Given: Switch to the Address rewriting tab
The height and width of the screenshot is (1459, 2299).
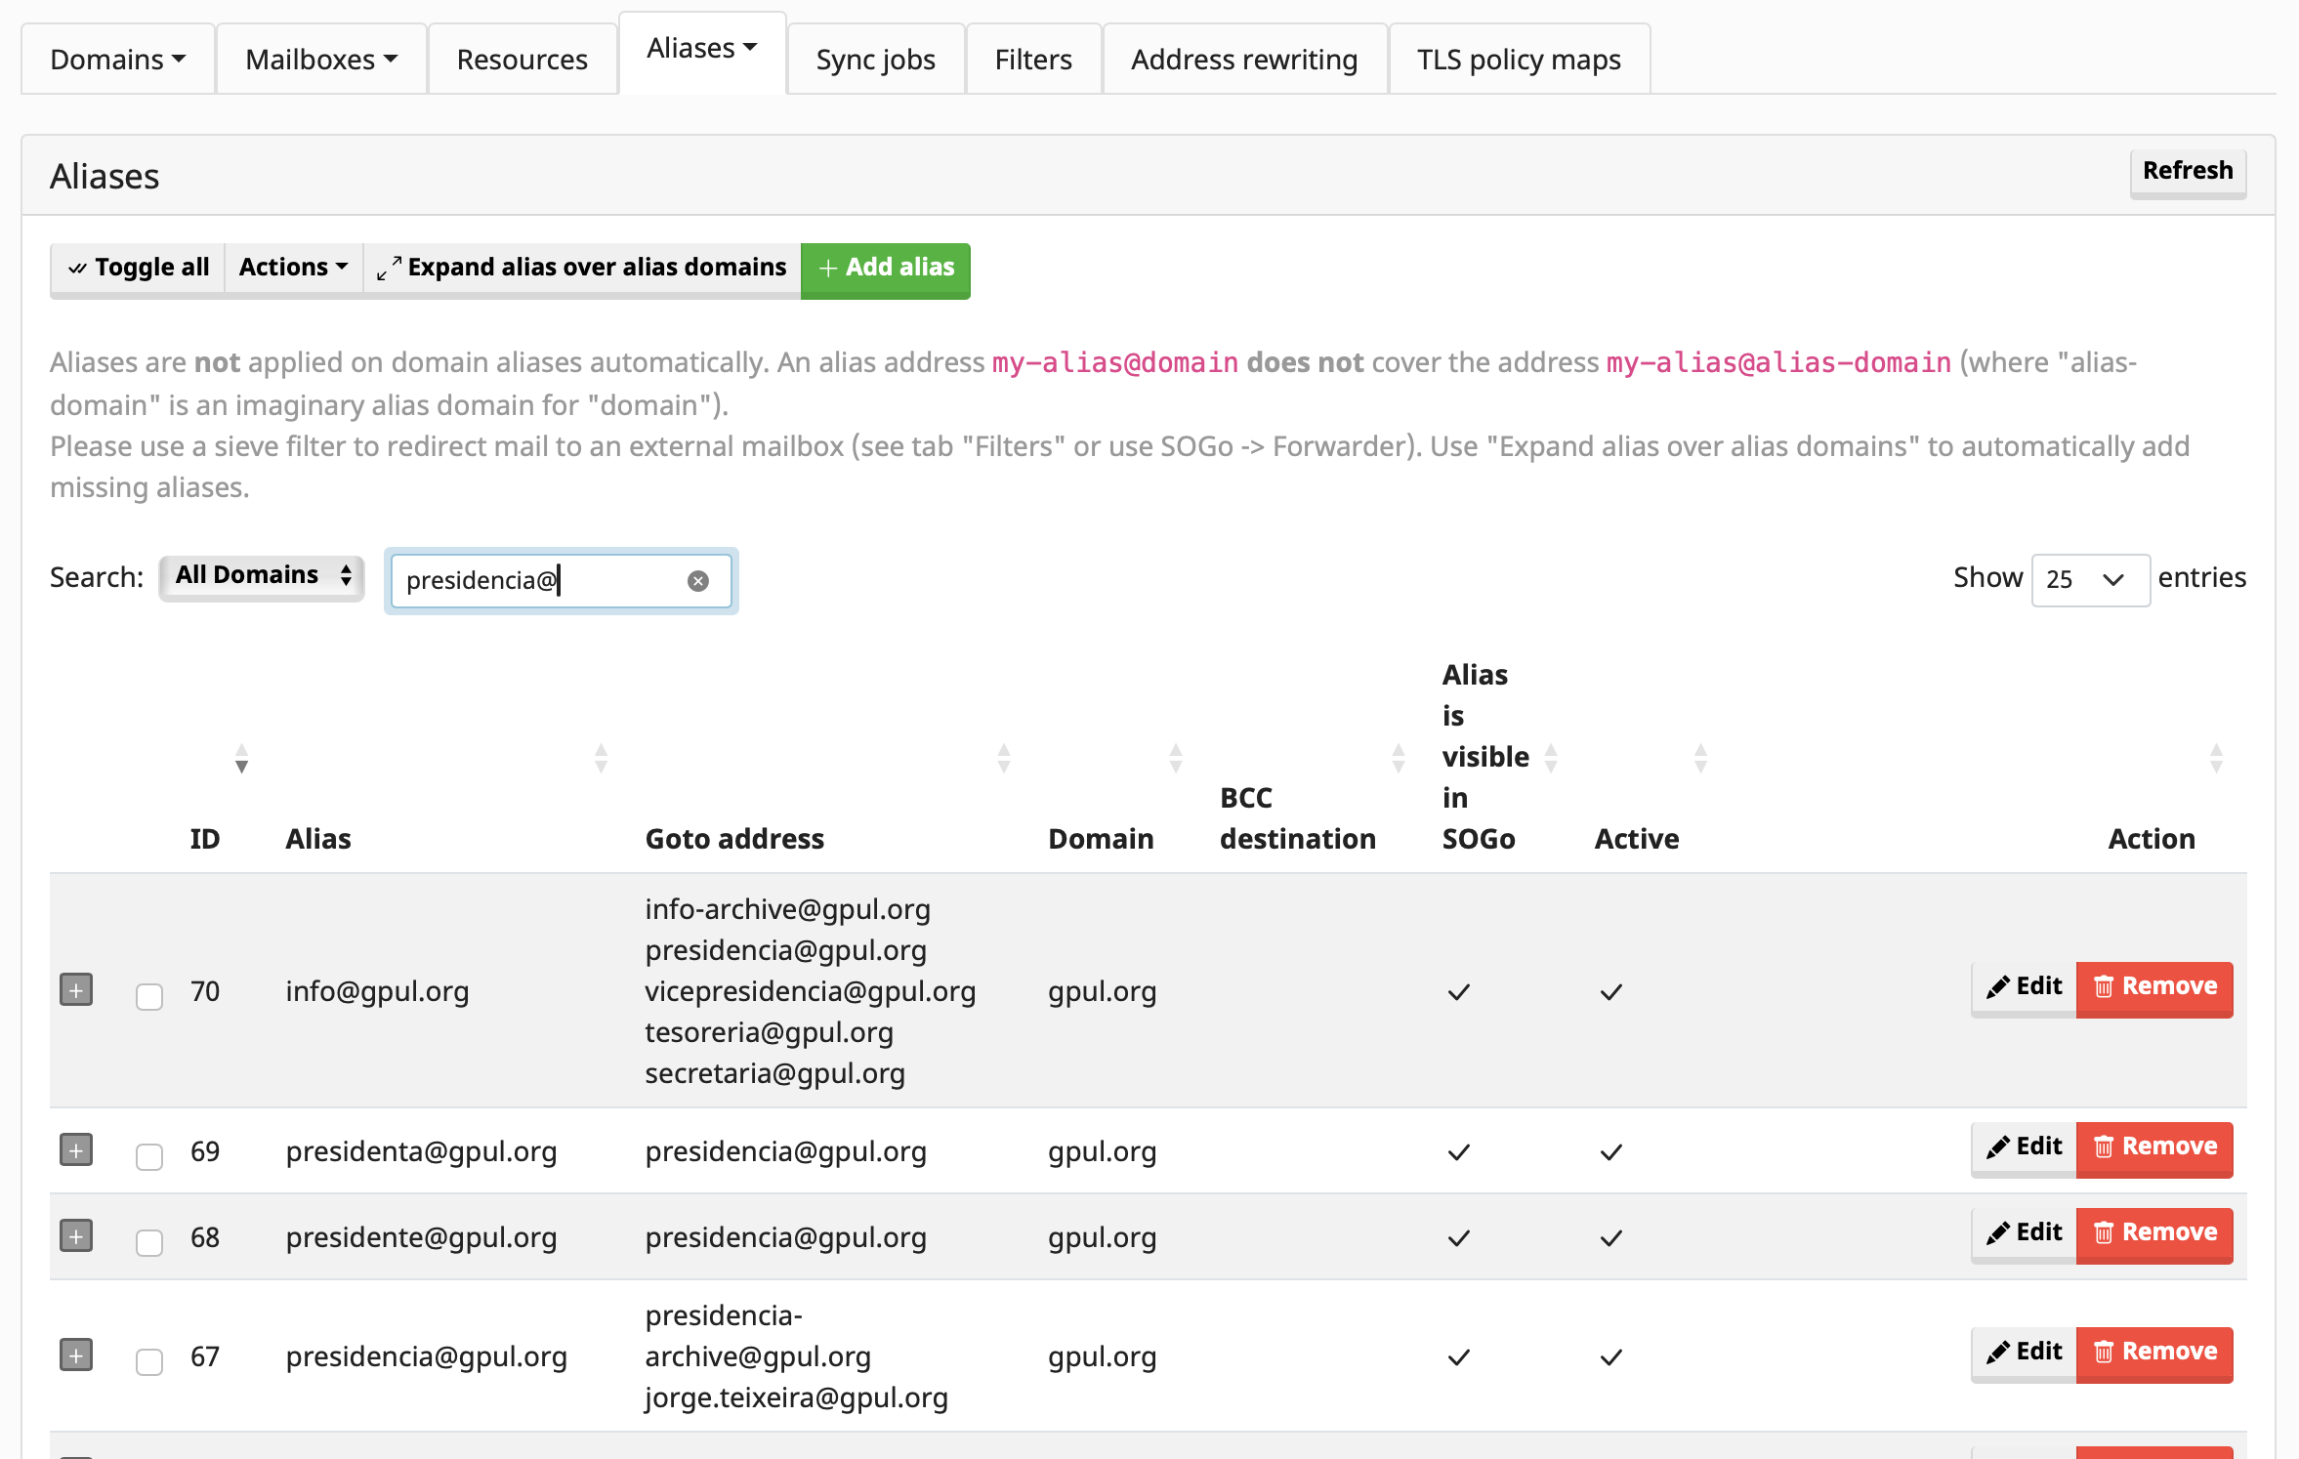Looking at the screenshot, I should pyautogui.click(x=1244, y=60).
